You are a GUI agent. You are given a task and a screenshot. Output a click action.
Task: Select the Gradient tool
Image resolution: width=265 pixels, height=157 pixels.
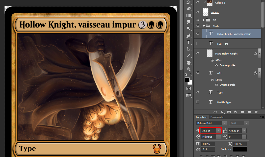tap(189, 15)
